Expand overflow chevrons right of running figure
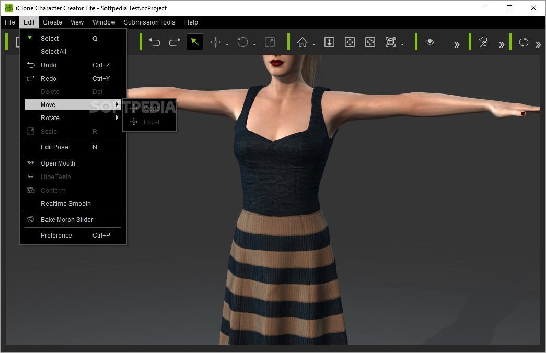Screen dimensions: 546x353 (502, 44)
